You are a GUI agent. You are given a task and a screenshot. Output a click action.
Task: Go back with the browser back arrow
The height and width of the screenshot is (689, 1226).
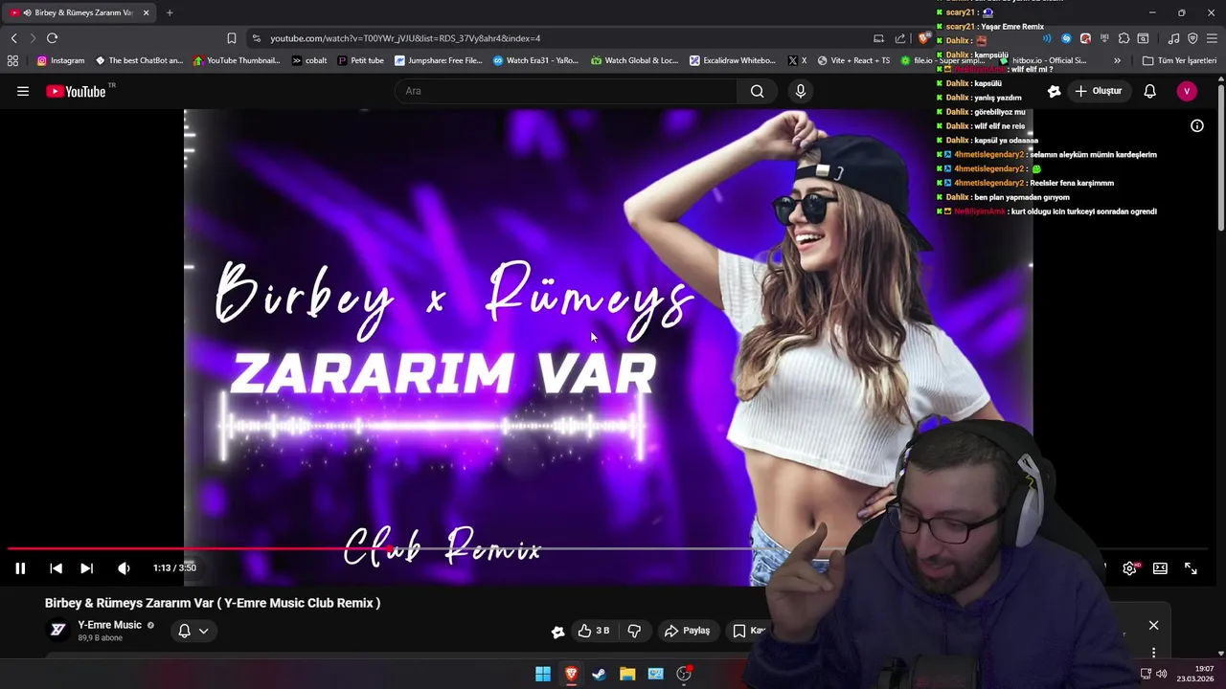[x=13, y=38]
